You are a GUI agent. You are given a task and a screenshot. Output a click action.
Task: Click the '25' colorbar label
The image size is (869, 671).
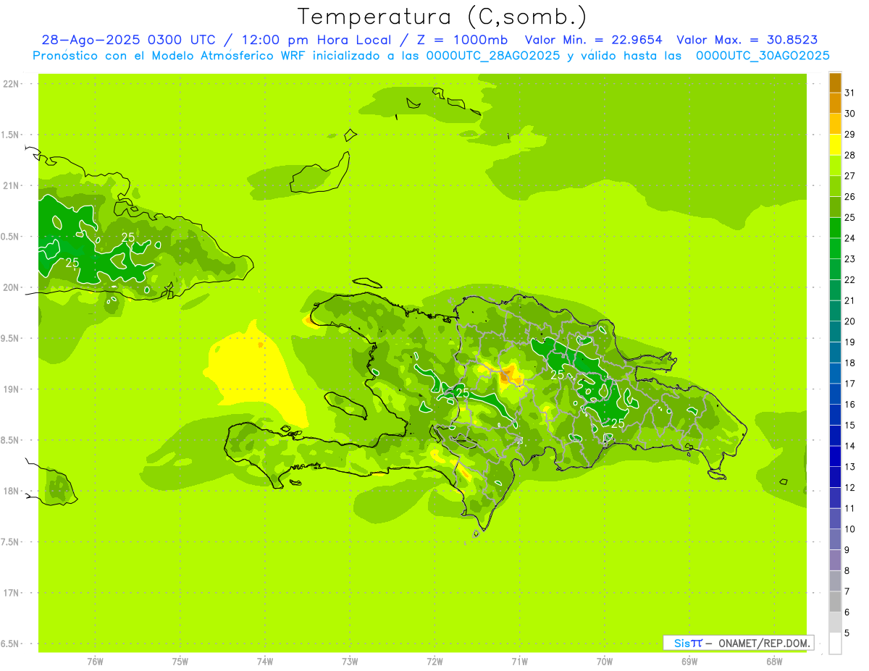click(850, 217)
